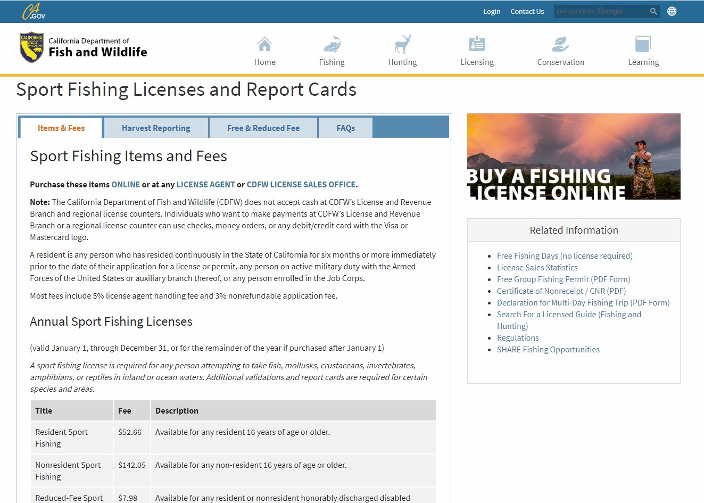This screenshot has height=503, width=704.
Task: Click the Buy a Fishing License Online banner
Action: [x=574, y=156]
